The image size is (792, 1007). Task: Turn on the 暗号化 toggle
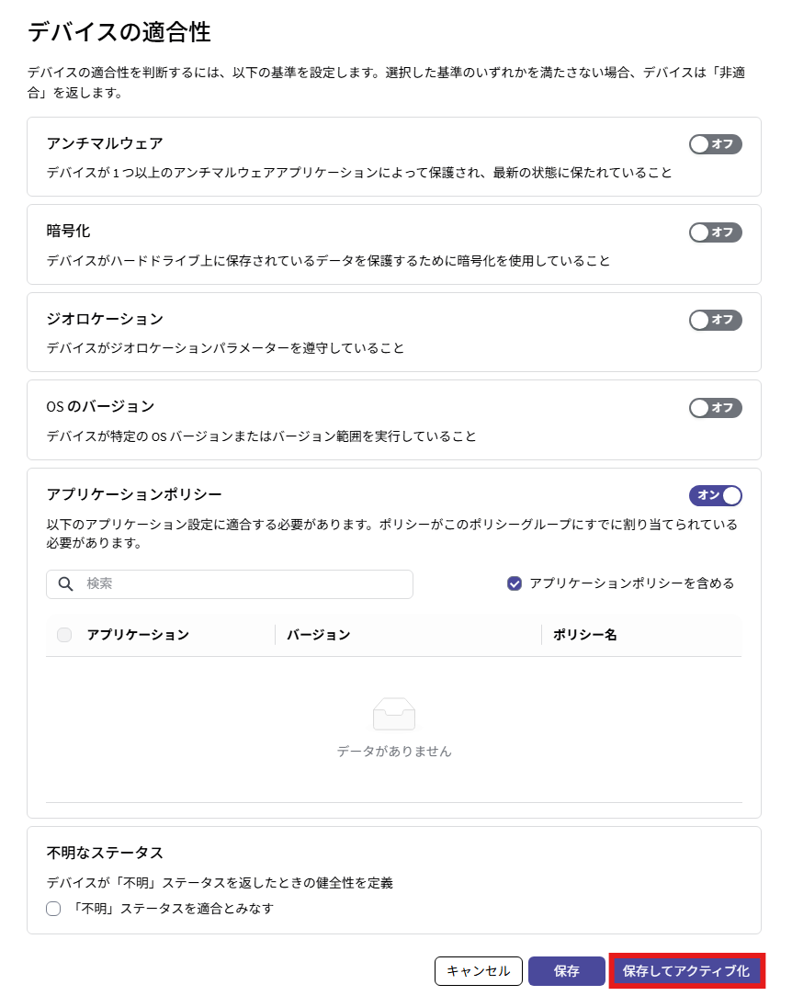[x=715, y=232]
